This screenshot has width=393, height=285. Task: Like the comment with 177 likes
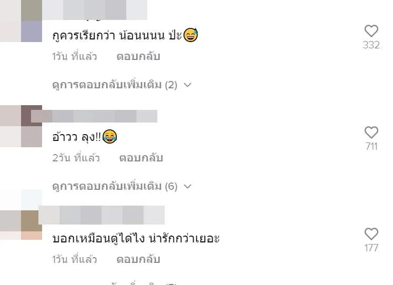click(371, 234)
